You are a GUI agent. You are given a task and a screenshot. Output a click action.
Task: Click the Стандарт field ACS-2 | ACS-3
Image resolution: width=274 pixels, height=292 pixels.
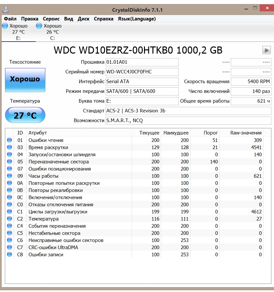click(x=189, y=111)
